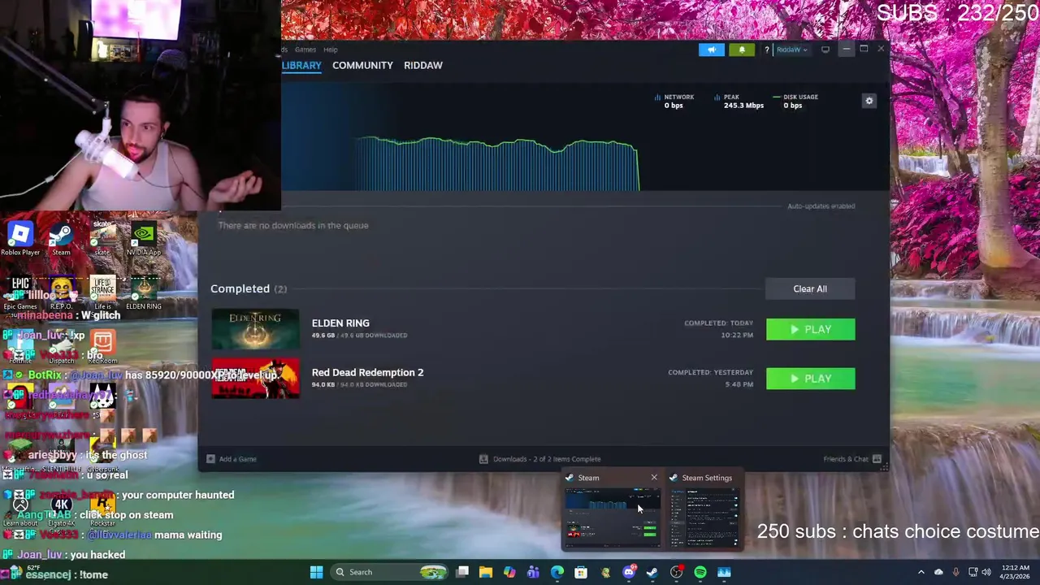The height and width of the screenshot is (585, 1040).
Task: Go to the RIDDAW profile tab
Action: coord(423,65)
